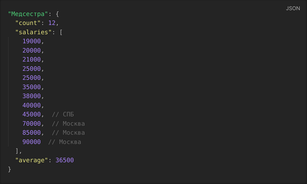Click the average value 36500
Screen dimensions: 307x184
pyautogui.click(x=64, y=160)
